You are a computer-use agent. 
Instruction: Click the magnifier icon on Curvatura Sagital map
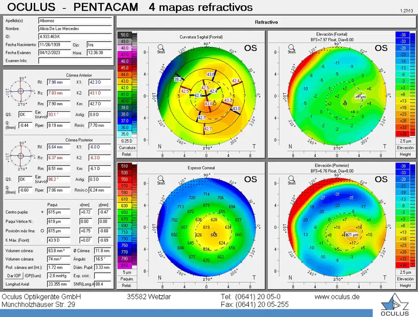tap(161, 48)
